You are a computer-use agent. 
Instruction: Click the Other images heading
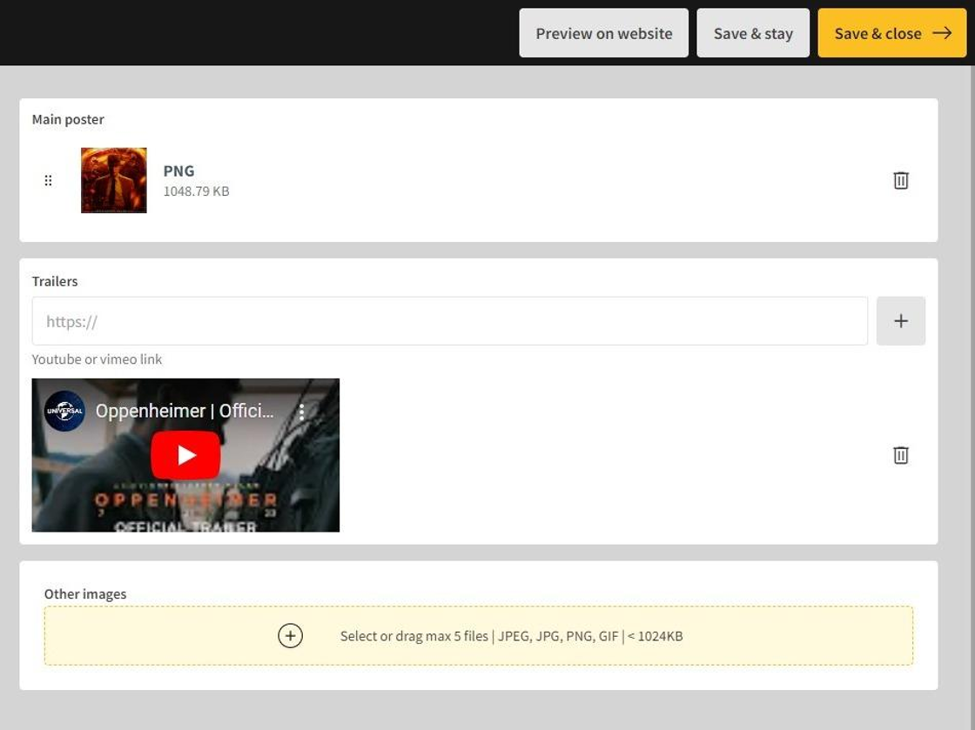click(x=85, y=594)
